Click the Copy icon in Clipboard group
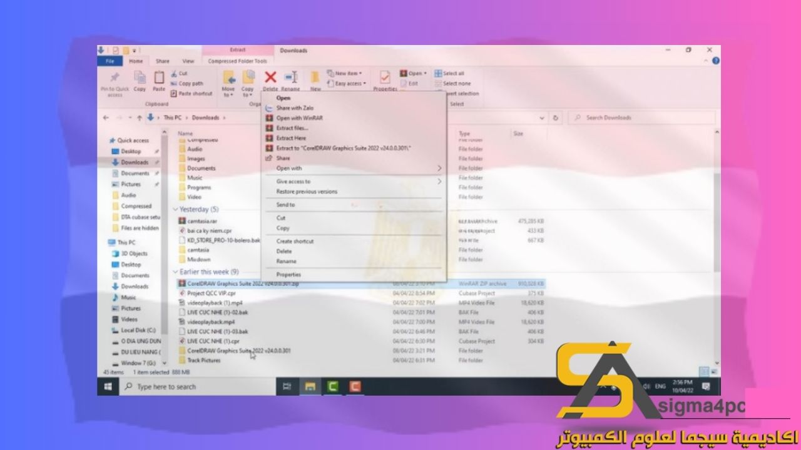 point(140,77)
